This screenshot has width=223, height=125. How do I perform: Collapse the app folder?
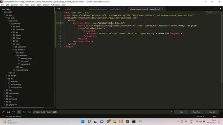[5, 15]
